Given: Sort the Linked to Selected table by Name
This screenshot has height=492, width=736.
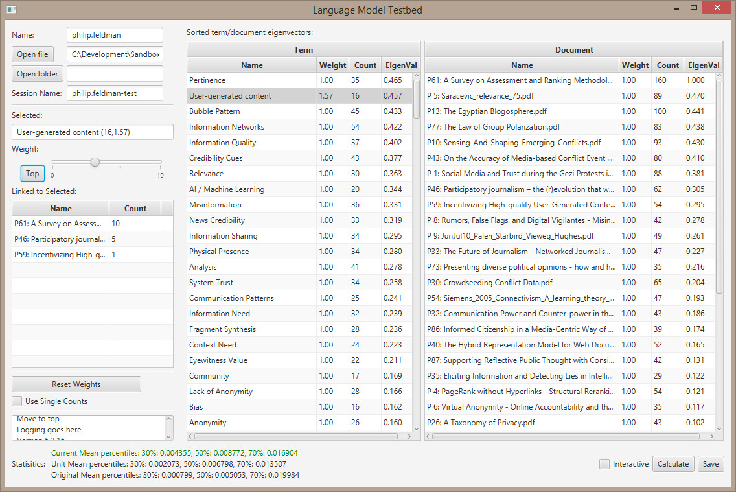Looking at the screenshot, I should (x=61, y=208).
